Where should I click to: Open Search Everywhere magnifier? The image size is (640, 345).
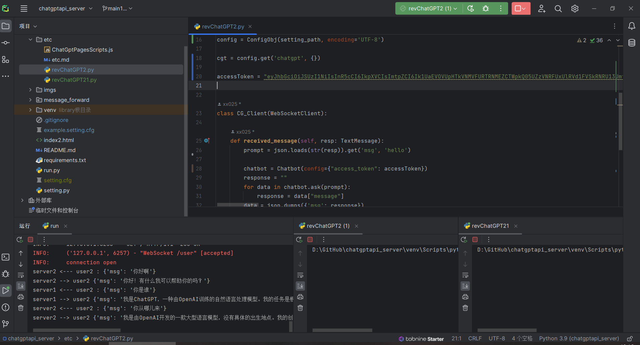[x=558, y=8]
